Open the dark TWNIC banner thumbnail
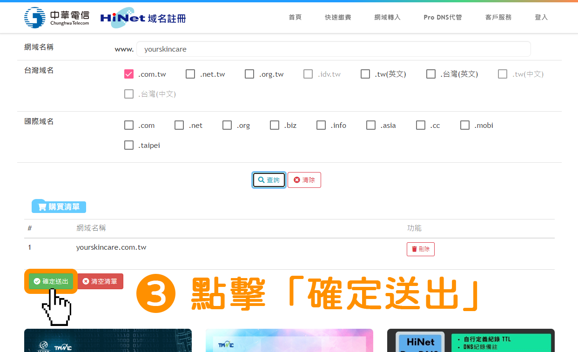The width and height of the screenshot is (578, 352). [108, 340]
